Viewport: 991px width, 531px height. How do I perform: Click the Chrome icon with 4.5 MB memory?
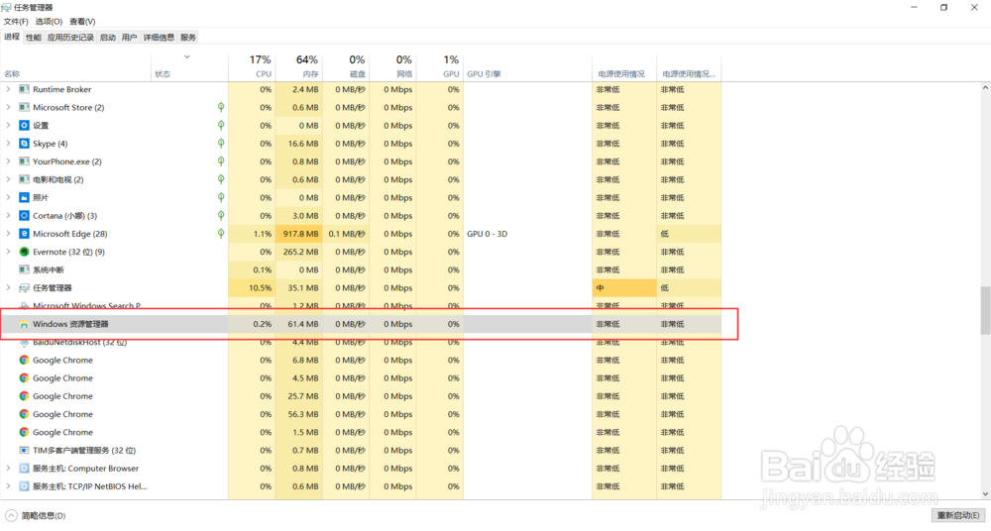pyautogui.click(x=24, y=378)
